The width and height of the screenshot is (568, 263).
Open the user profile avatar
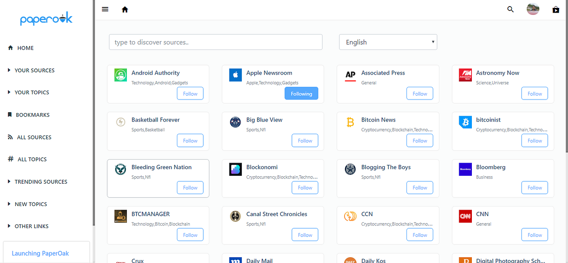point(533,9)
